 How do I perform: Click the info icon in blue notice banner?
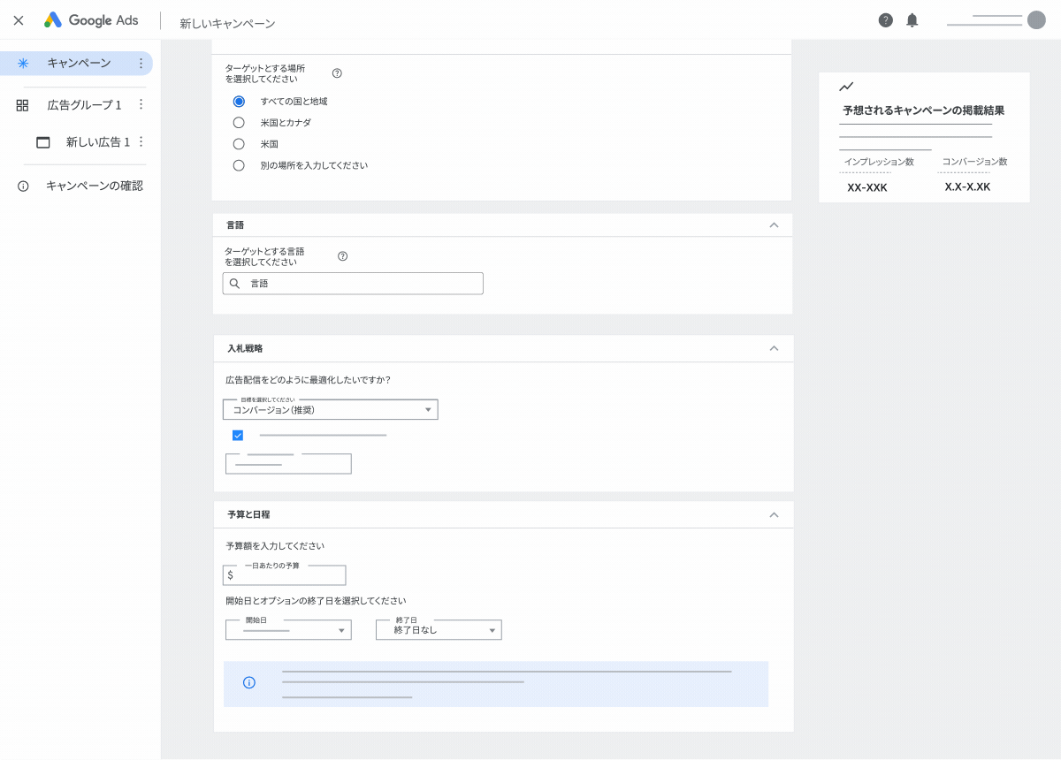point(249,682)
